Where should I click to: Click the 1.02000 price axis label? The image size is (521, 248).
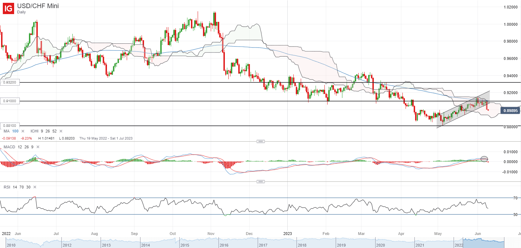pyautogui.click(x=511, y=7)
